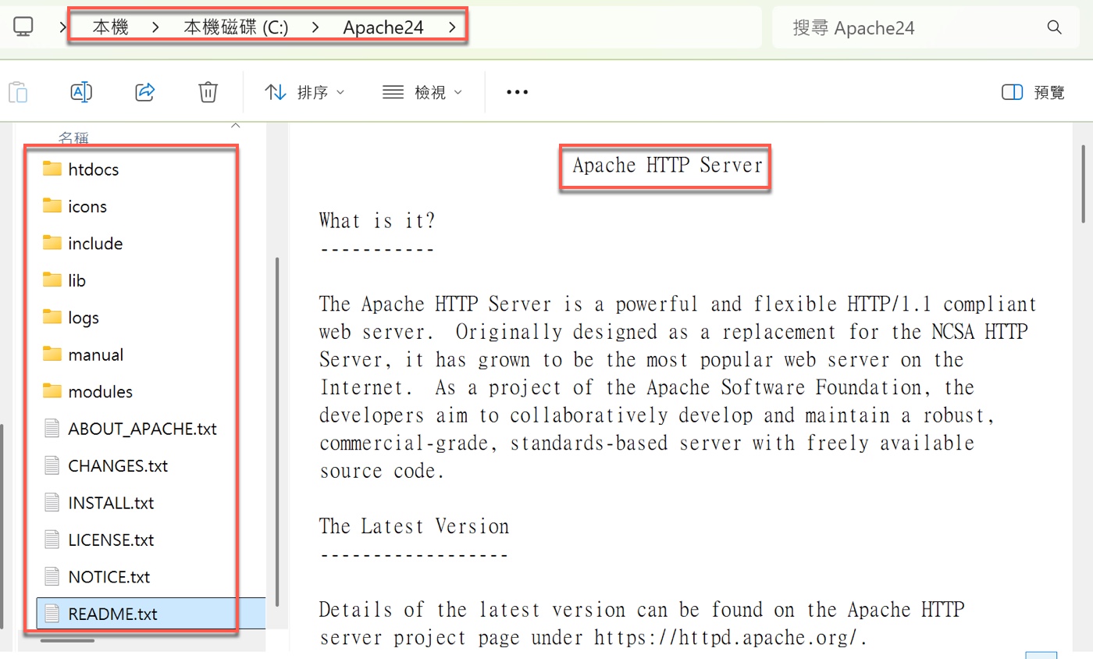Click the rename icon in toolbar

point(81,92)
